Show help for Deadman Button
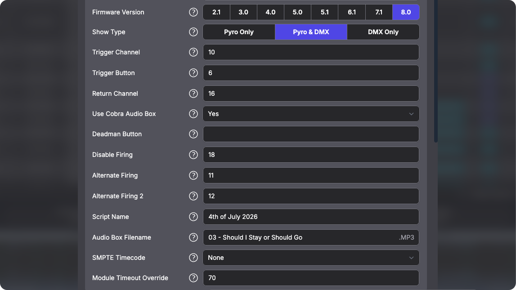 [x=193, y=134]
